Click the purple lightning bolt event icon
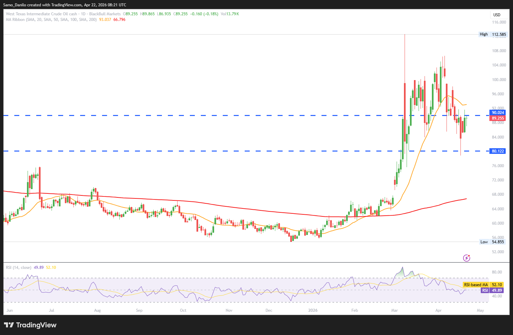Image resolution: width=513 pixels, height=335 pixels. pos(466,258)
